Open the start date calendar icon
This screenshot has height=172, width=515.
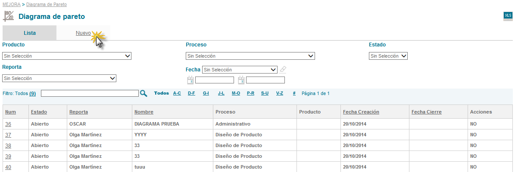(x=190, y=80)
